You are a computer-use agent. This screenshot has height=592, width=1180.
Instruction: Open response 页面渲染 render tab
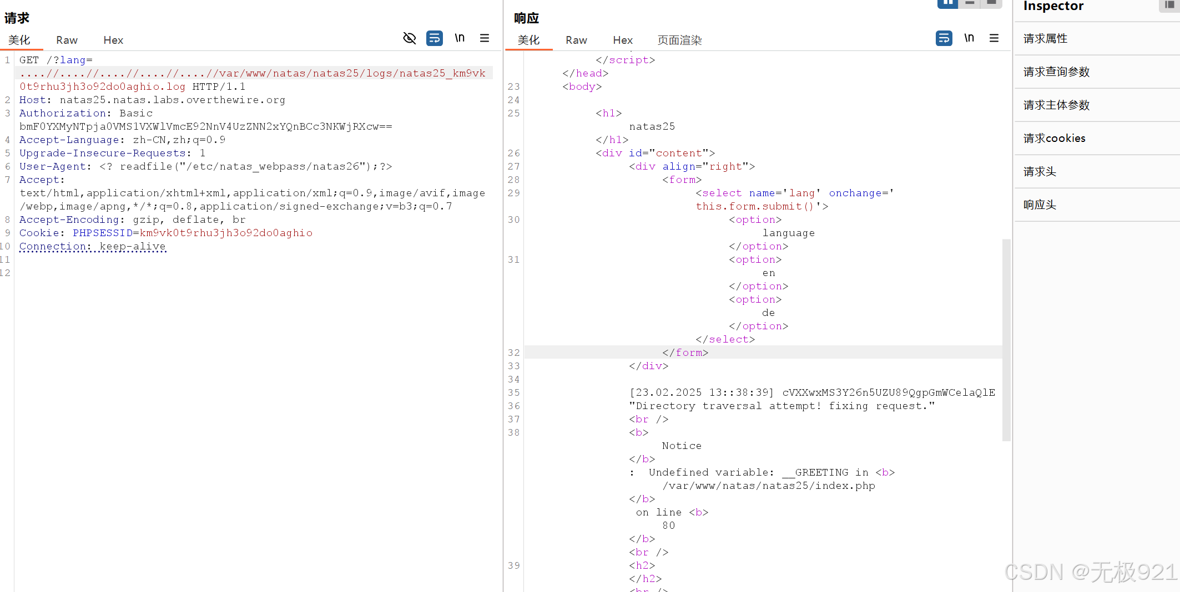click(x=679, y=40)
